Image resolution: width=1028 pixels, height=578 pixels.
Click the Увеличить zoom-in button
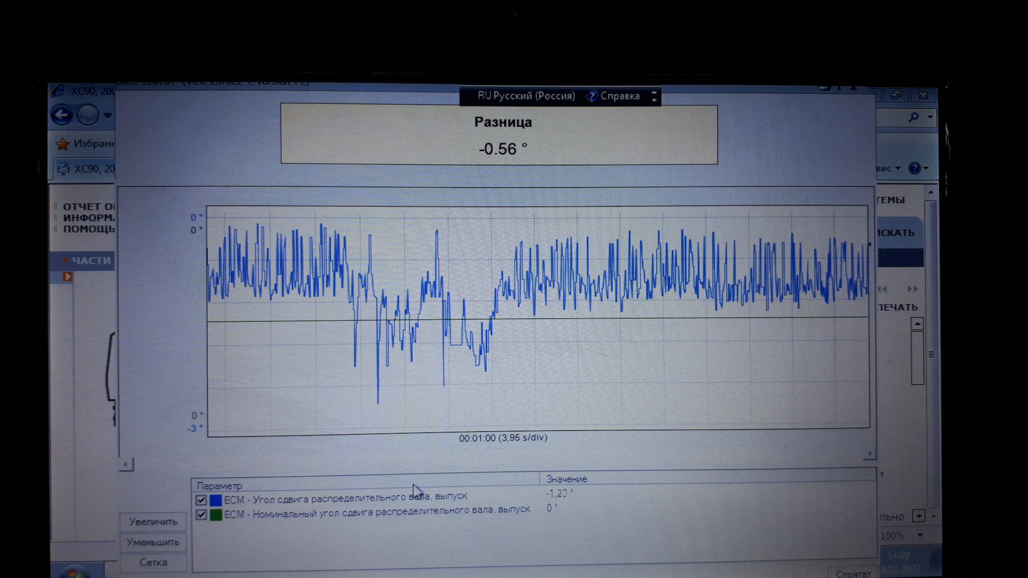pyautogui.click(x=153, y=522)
